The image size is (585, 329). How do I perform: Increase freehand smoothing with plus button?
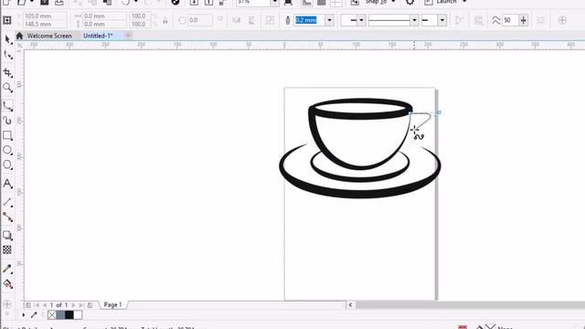pos(524,20)
